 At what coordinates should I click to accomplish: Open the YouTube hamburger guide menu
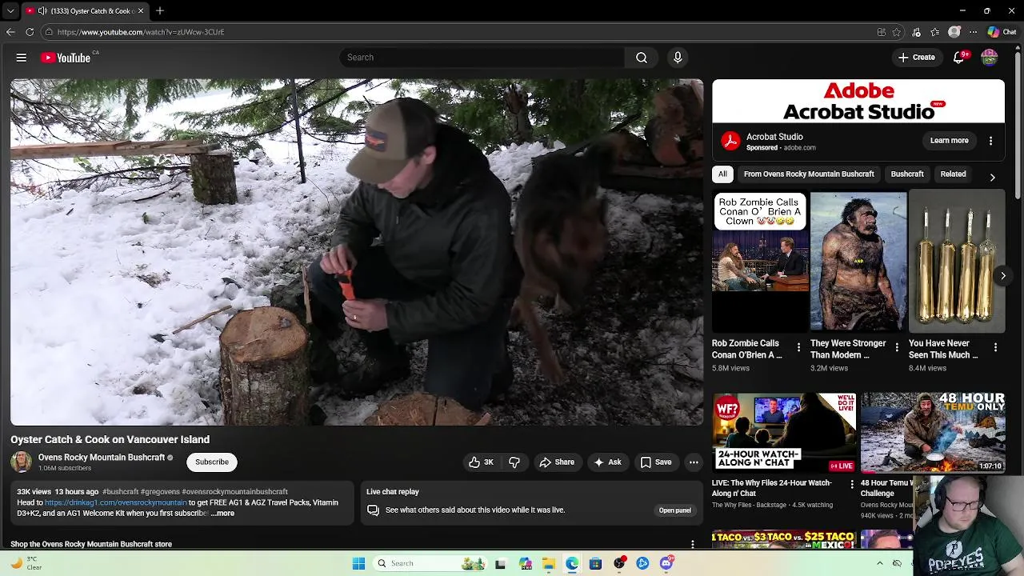pos(22,58)
